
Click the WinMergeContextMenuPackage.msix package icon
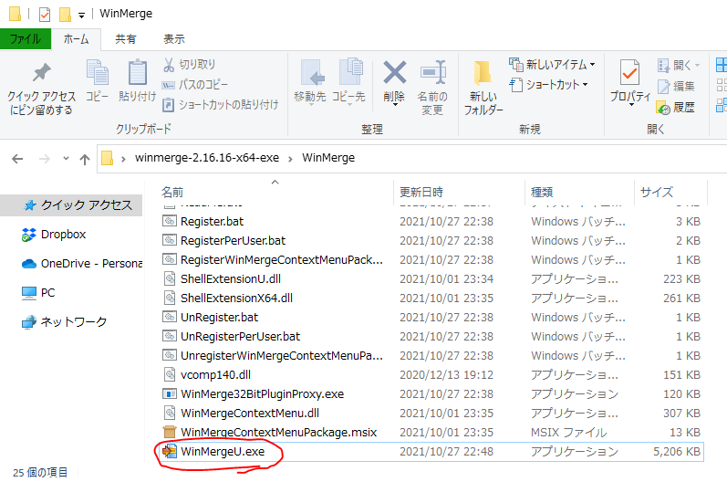(170, 432)
